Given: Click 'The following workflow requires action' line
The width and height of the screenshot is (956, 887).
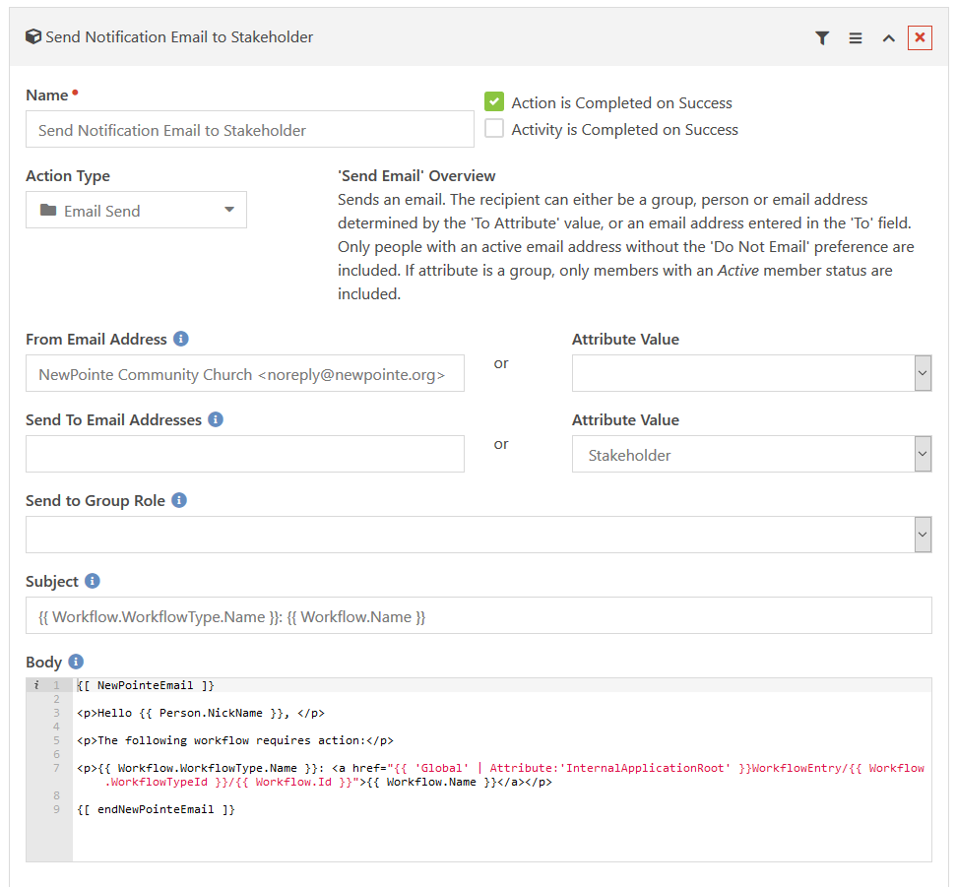Looking at the screenshot, I should tap(235, 740).
